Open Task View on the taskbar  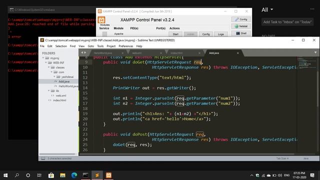(x=39, y=175)
